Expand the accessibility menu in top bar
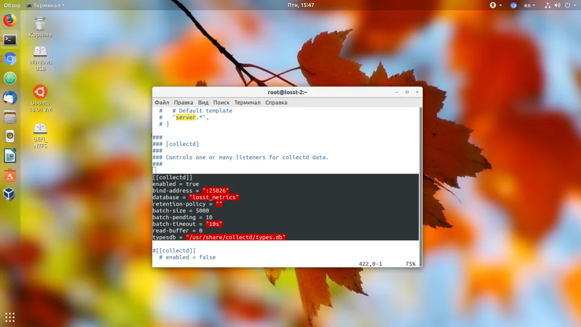The width and height of the screenshot is (581, 327). (493, 5)
